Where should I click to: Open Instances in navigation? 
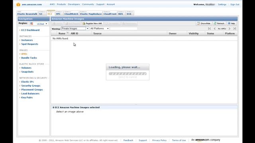click(x=27, y=40)
